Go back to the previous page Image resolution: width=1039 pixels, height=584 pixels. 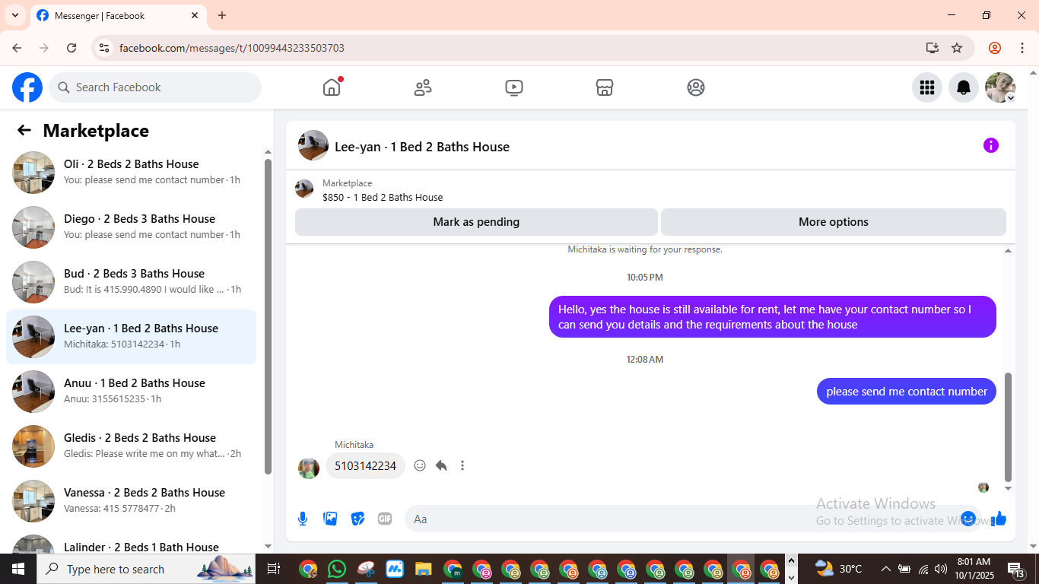pyautogui.click(x=17, y=48)
